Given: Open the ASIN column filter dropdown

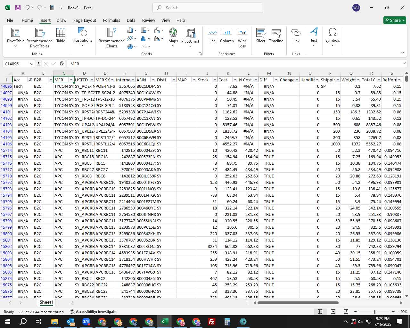Looking at the screenshot, I should click(153, 80).
